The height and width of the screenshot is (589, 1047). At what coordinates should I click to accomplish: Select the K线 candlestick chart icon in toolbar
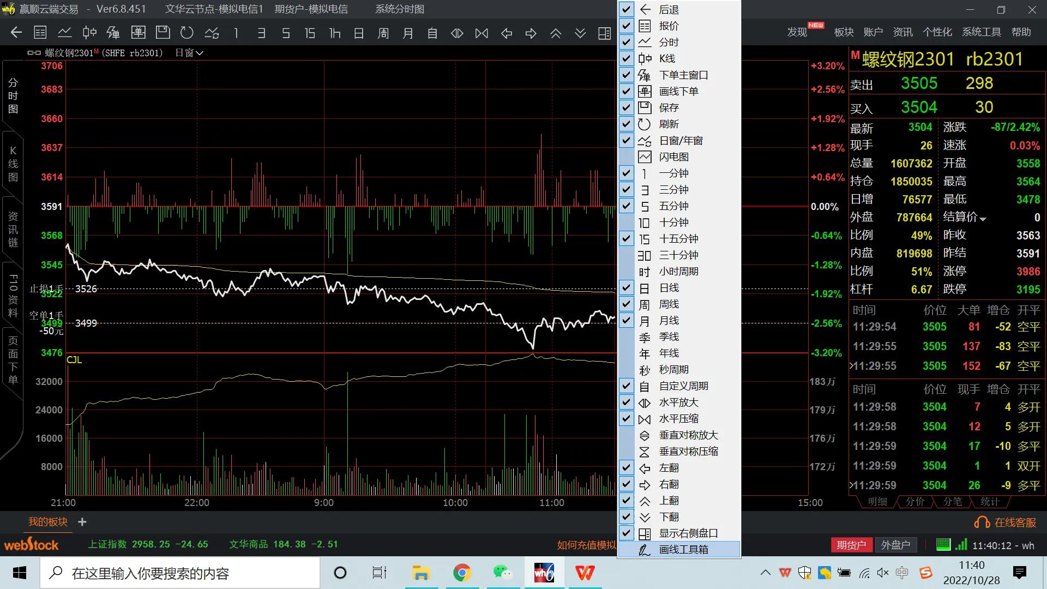click(x=89, y=33)
